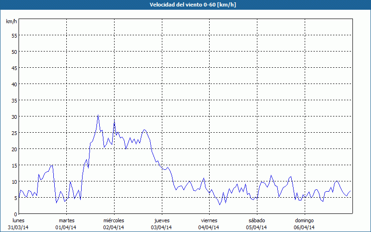Click the 30 value on the y-axis

[14, 116]
